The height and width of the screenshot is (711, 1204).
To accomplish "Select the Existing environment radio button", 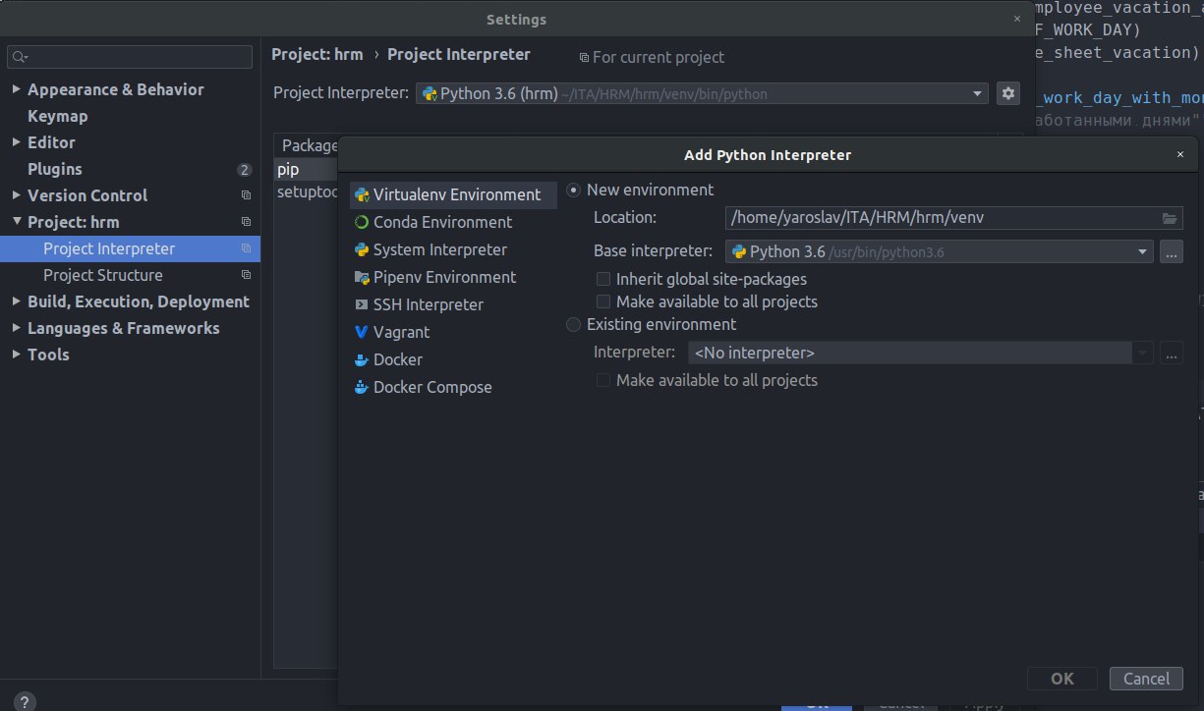I will point(574,324).
